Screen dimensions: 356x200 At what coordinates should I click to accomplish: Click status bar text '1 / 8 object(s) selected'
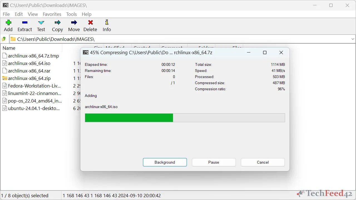click(x=25, y=196)
